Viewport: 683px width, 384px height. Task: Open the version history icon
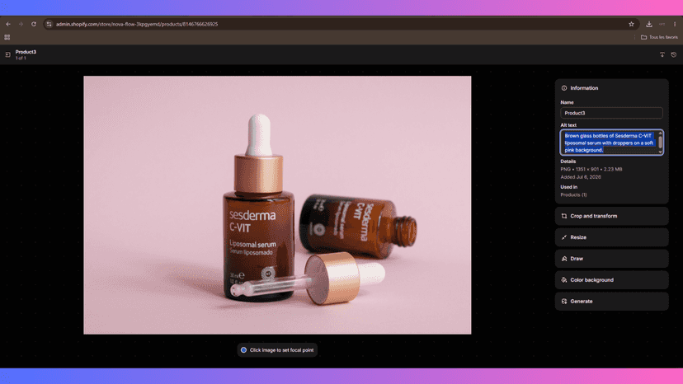(674, 55)
